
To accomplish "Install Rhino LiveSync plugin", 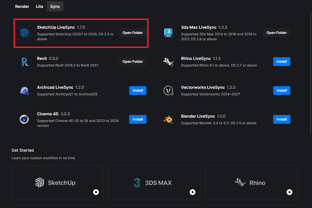I will (282, 61).
